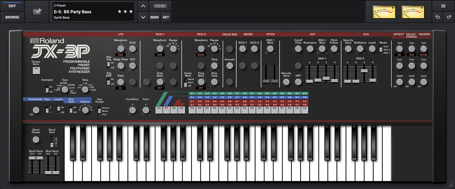Toggle the LFO Trig ENV switch
Image resolution: width=455 pixels, height=189 pixels.
coord(109,81)
